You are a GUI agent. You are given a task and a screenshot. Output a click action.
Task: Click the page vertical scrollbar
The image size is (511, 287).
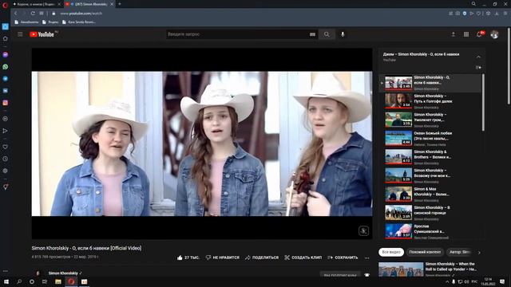(x=509, y=67)
